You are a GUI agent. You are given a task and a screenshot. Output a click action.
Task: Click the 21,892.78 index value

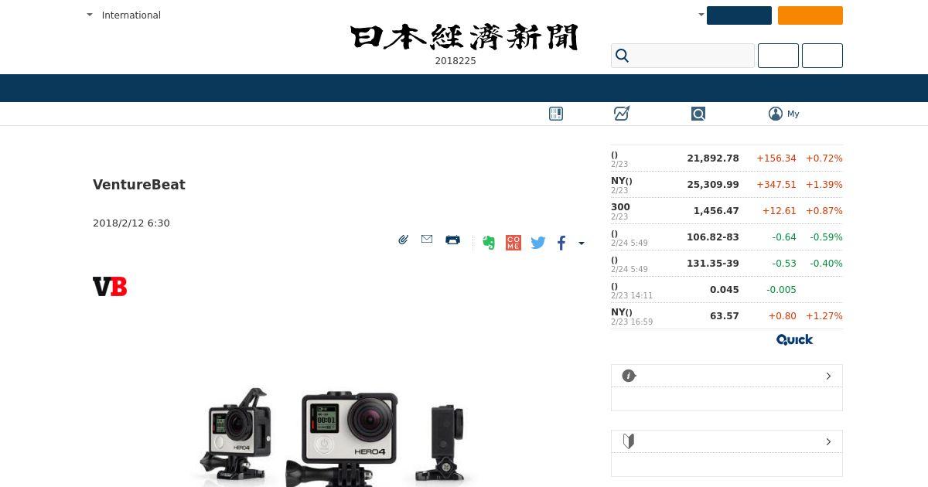coord(713,158)
